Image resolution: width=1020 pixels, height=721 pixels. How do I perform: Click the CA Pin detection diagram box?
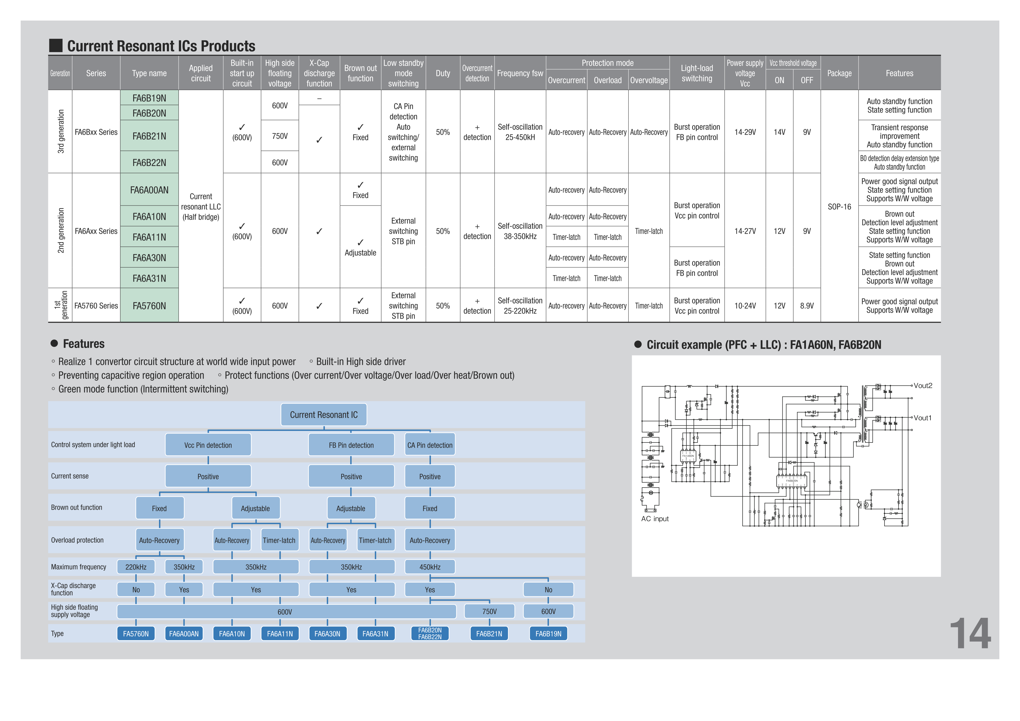[x=430, y=445]
